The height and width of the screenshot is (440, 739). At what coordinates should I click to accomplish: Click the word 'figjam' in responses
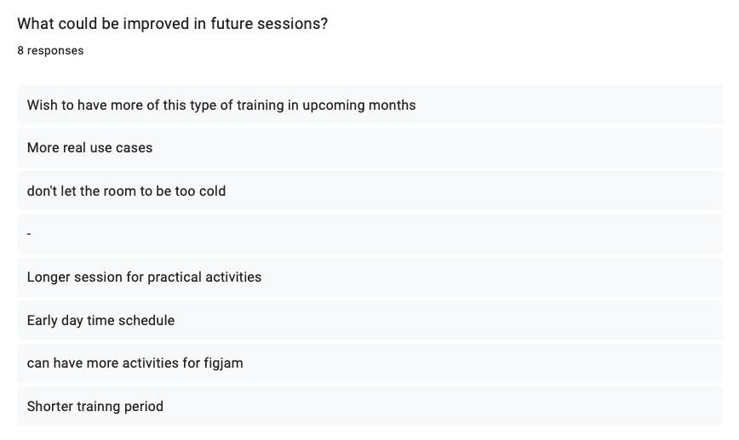[223, 363]
